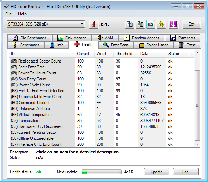The height and width of the screenshot is (182, 208).
Task: Open the Help menu
Action: tap(22, 14)
